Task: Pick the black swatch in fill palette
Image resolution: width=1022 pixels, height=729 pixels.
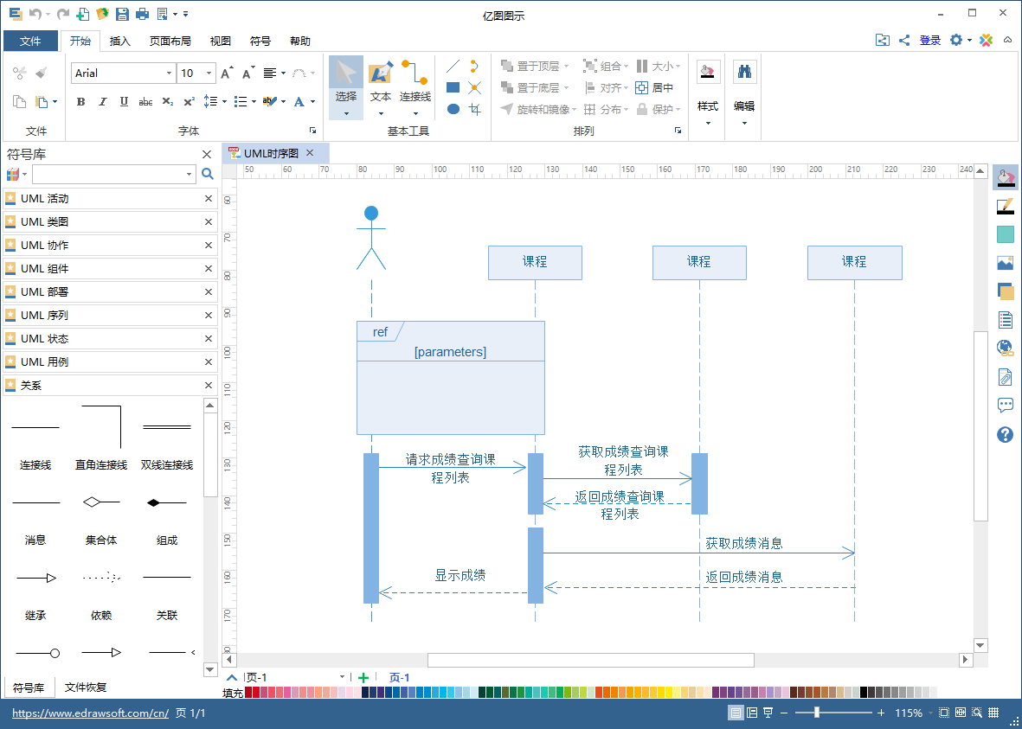Action: click(x=864, y=693)
